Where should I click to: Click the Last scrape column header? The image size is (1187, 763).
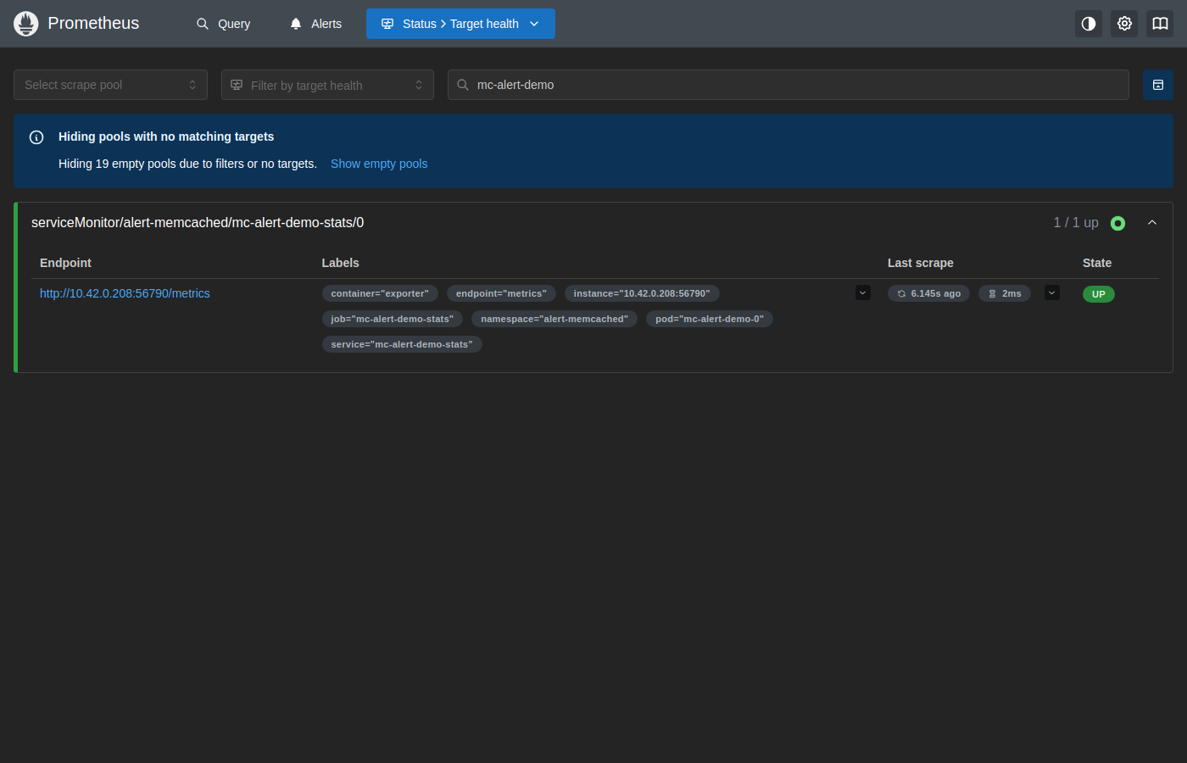(x=921, y=263)
